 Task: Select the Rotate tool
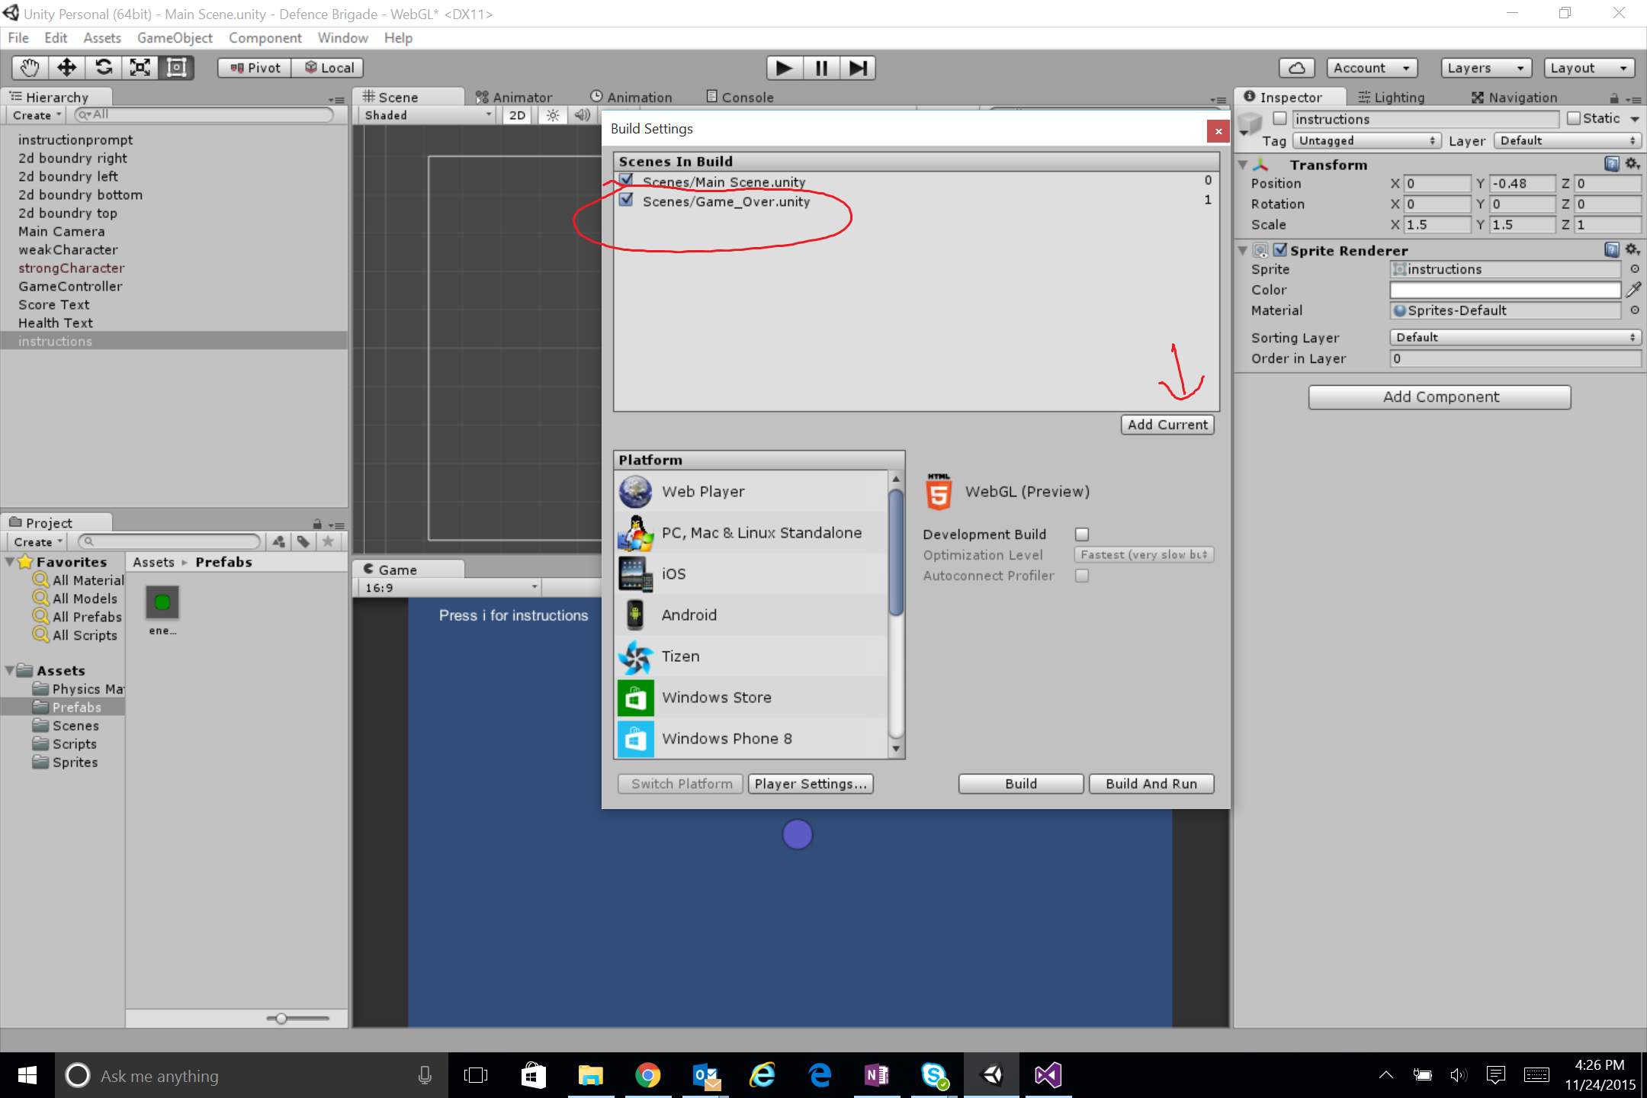click(104, 68)
